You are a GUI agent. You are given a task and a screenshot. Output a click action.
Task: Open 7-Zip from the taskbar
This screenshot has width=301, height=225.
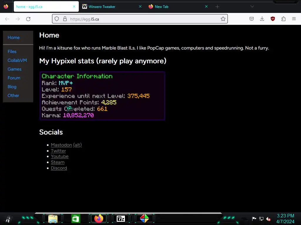(121, 219)
